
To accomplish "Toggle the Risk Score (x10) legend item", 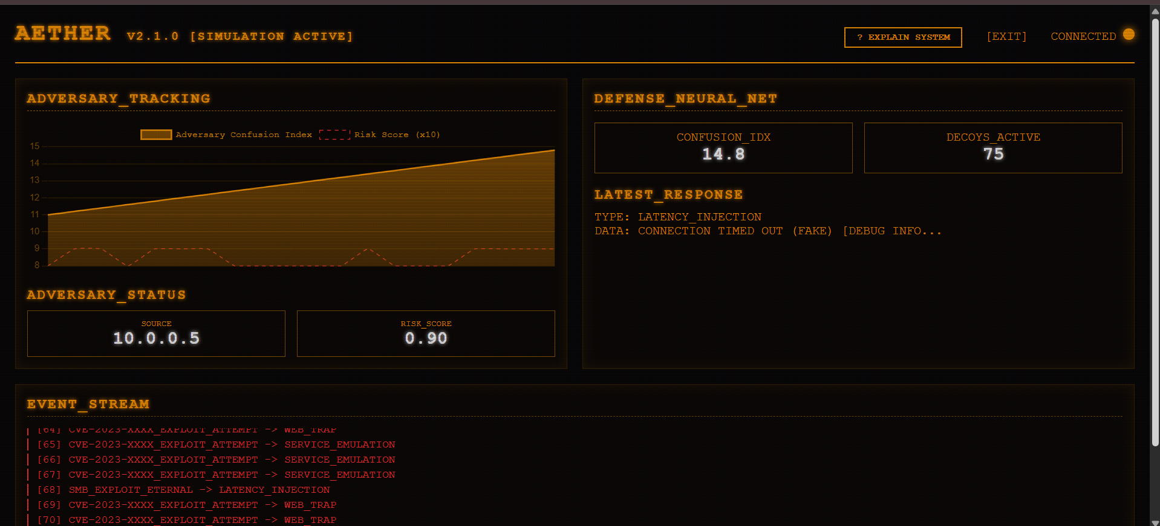I will [380, 135].
